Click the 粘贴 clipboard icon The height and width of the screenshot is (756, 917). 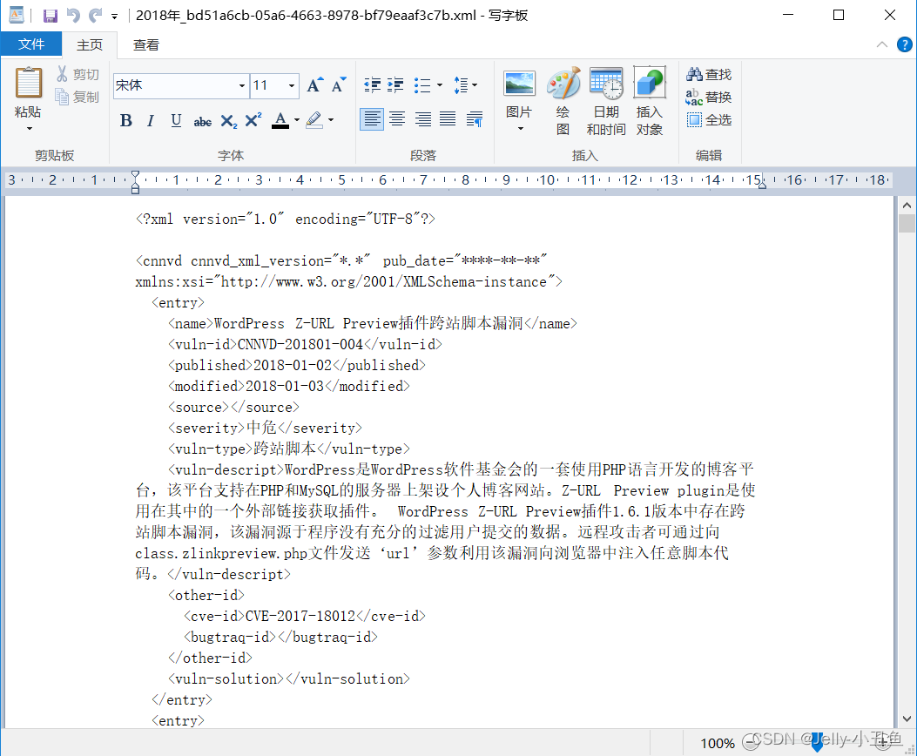28,83
